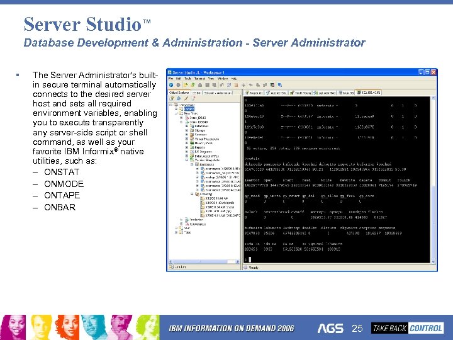The image size is (453, 340).
Task: Select the New York connection folder
Action: (191, 113)
